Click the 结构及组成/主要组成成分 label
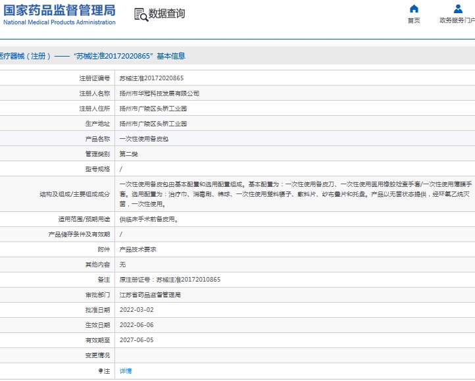Viewport: 475px width, 381px height. point(75,194)
